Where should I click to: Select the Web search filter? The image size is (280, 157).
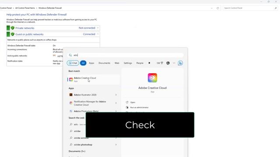point(117,63)
